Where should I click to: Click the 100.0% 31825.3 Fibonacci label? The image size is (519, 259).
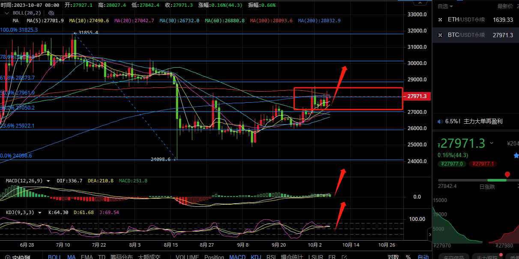(x=19, y=30)
